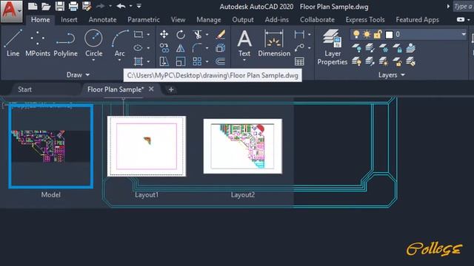The width and height of the screenshot is (474, 266).
Task: Select the Offset tool
Action: (221, 61)
